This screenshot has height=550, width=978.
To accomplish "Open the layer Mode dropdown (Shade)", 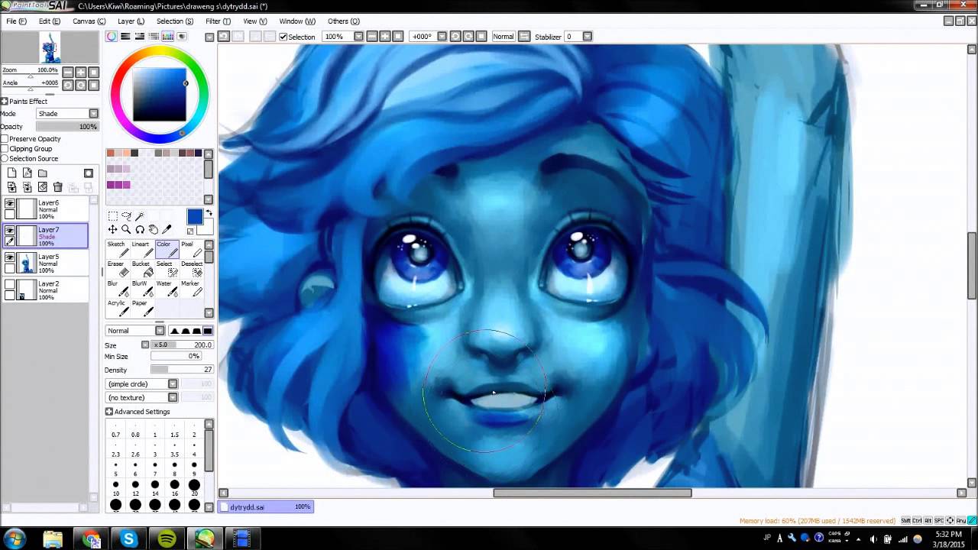I will (x=68, y=114).
